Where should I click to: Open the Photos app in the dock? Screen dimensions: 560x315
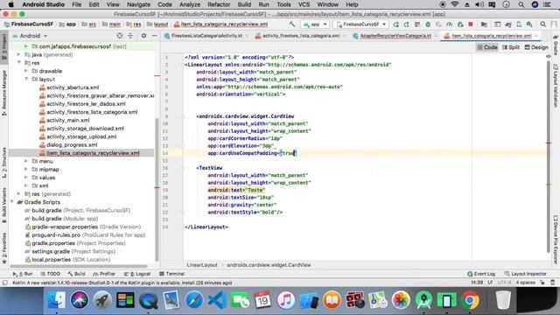pos(401,300)
